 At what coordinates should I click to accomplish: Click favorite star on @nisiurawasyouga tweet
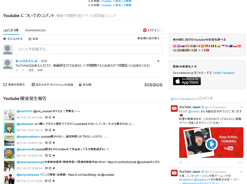pyautogui.click(x=54, y=168)
